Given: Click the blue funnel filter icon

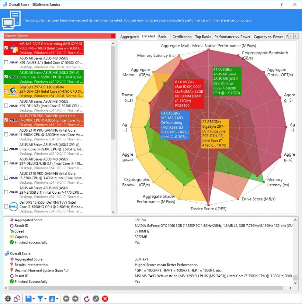Looking at the screenshot, I should [40, 299].
